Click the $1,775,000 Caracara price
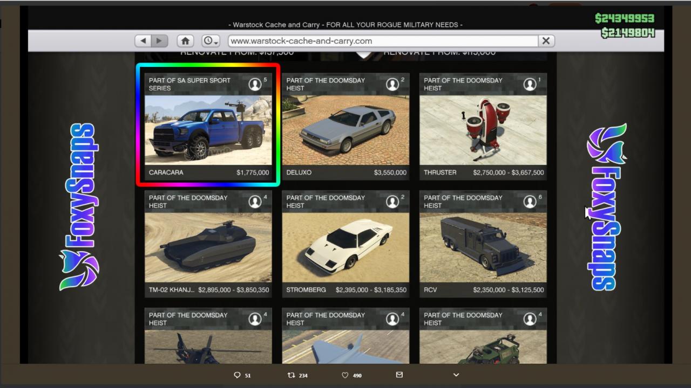Screen dimensions: 691x388 pos(253,172)
